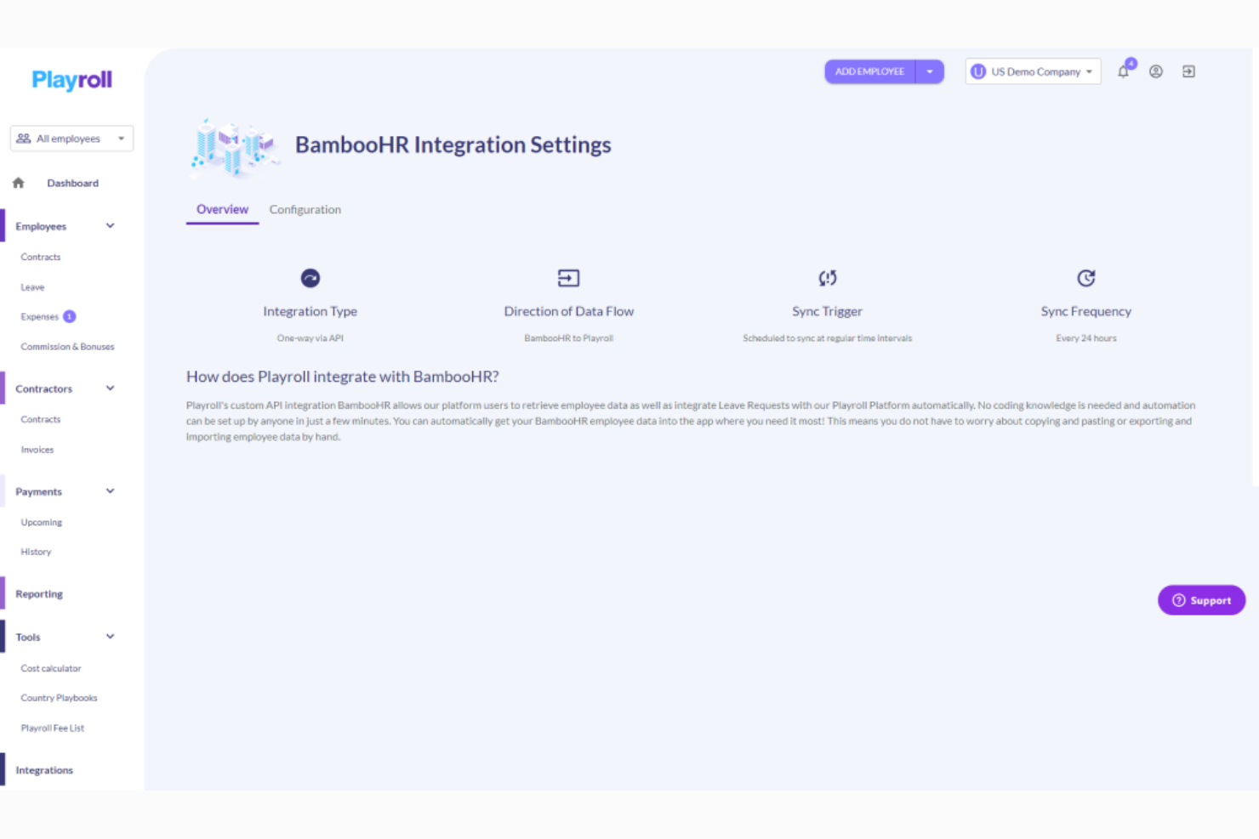
Task: Open the US Demo Company selector
Action: tap(1033, 71)
